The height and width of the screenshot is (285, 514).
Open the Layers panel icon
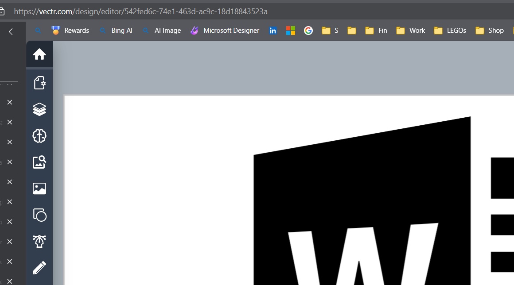(39, 109)
